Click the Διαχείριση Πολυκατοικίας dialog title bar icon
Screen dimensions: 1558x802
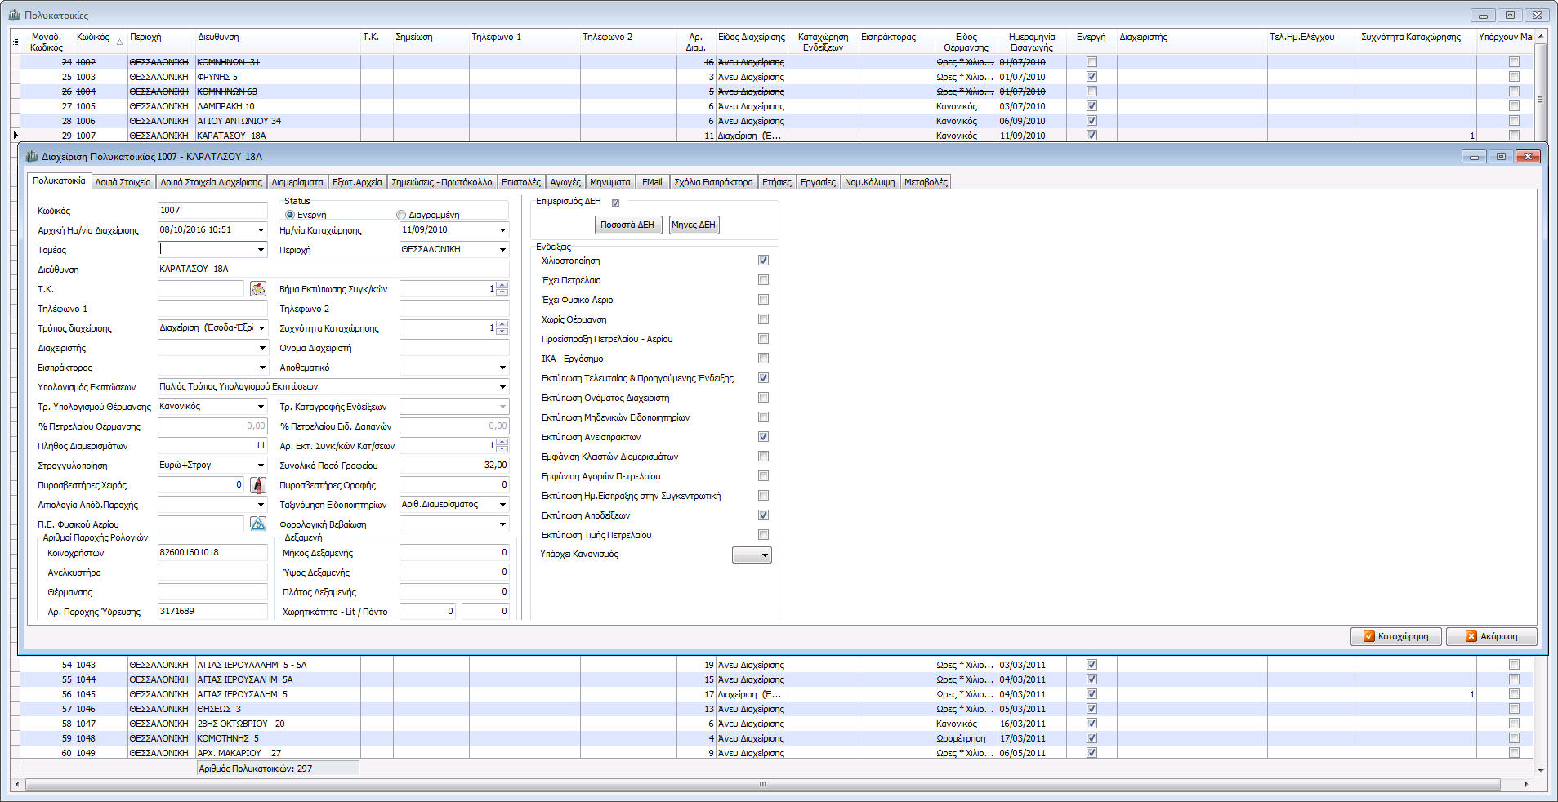(x=32, y=157)
